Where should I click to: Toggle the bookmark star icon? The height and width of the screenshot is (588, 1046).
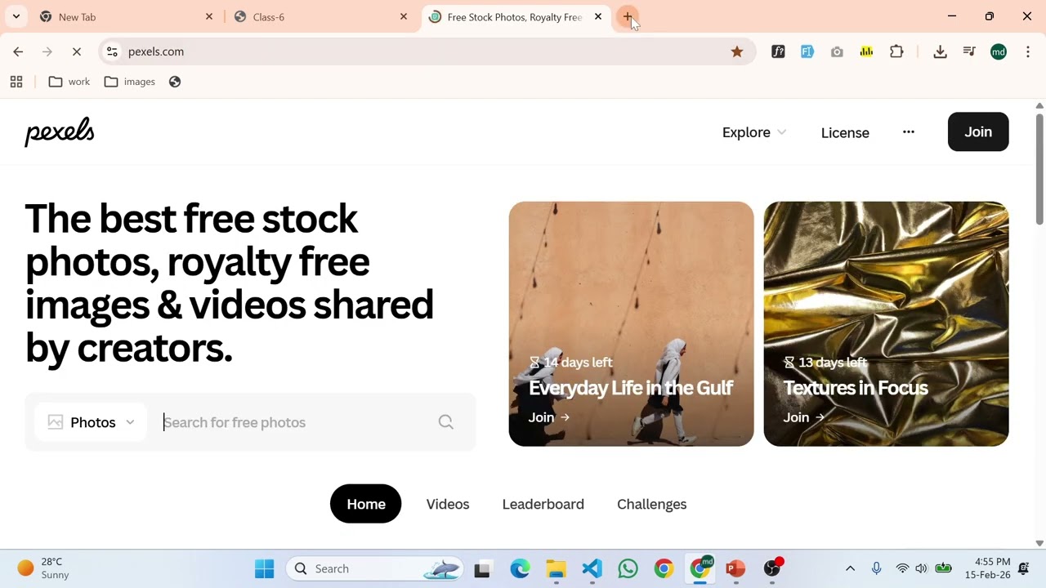(x=737, y=51)
